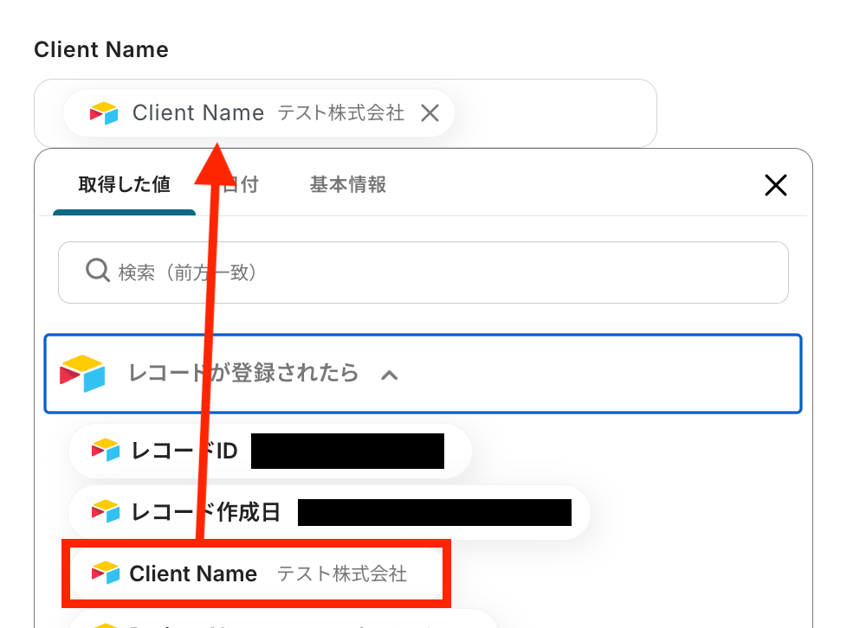Collapse the レコードが登録されたら section
866x628 pixels.
(423, 373)
